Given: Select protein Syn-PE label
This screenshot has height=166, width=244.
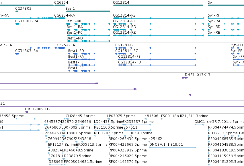Looking at the screenshot, I should click(x=237, y=51).
